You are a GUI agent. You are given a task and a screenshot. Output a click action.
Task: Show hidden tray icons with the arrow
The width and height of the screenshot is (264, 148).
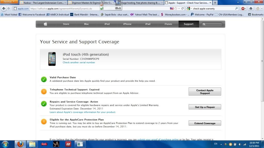(x=221, y=144)
